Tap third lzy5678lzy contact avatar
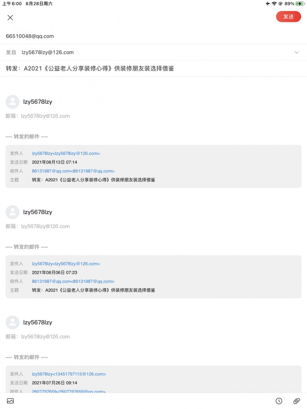The width and height of the screenshot is (307, 409). point(13,322)
